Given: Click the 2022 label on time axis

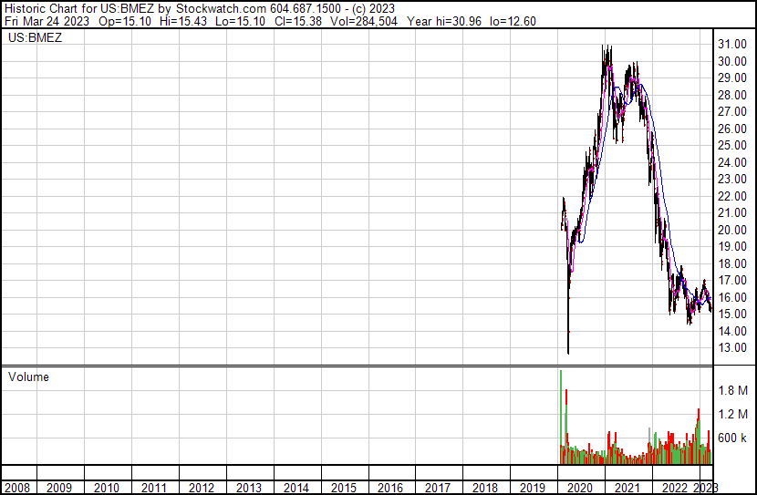Looking at the screenshot, I should click(x=675, y=488).
